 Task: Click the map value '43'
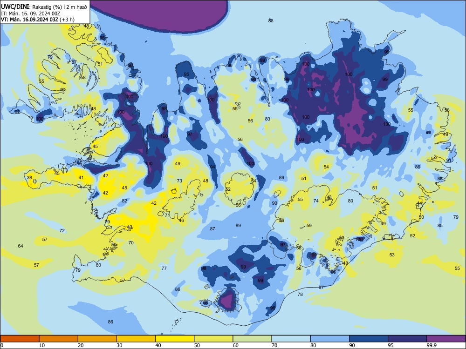pos(130,227)
